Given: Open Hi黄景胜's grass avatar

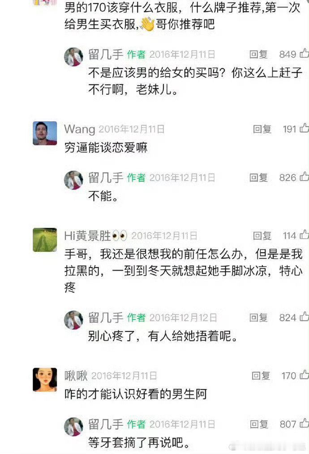Looking at the screenshot, I should [x=45, y=240].
